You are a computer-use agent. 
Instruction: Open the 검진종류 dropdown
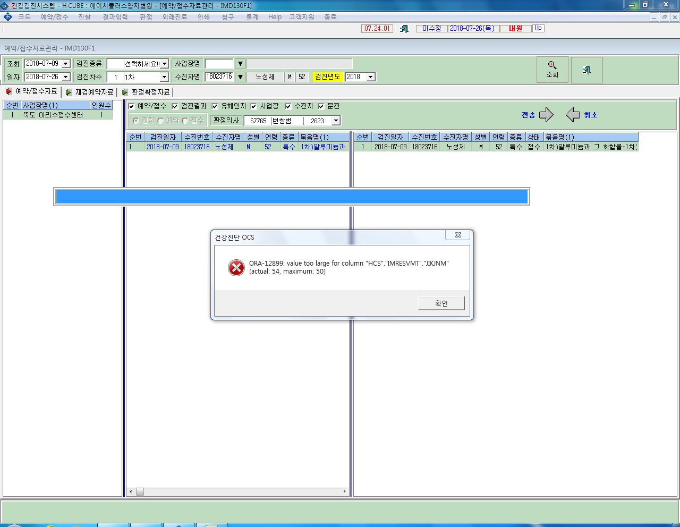pos(164,64)
